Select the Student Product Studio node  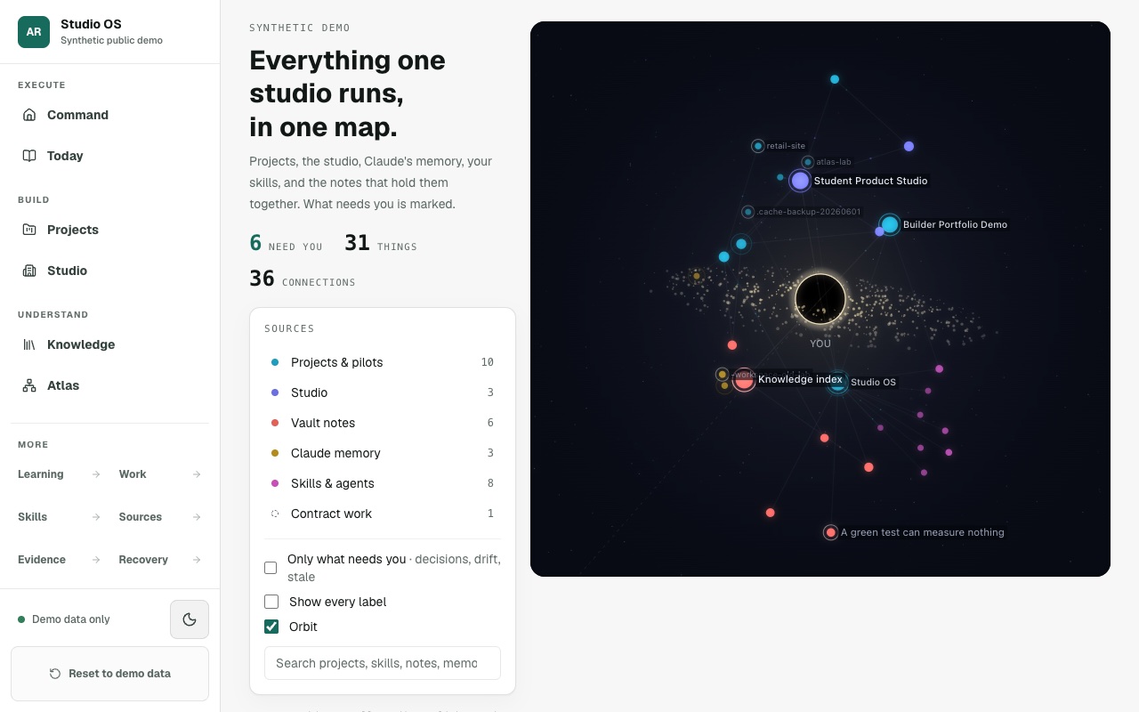pos(800,181)
